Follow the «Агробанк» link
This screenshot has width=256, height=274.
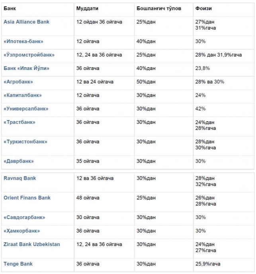coord(18,82)
